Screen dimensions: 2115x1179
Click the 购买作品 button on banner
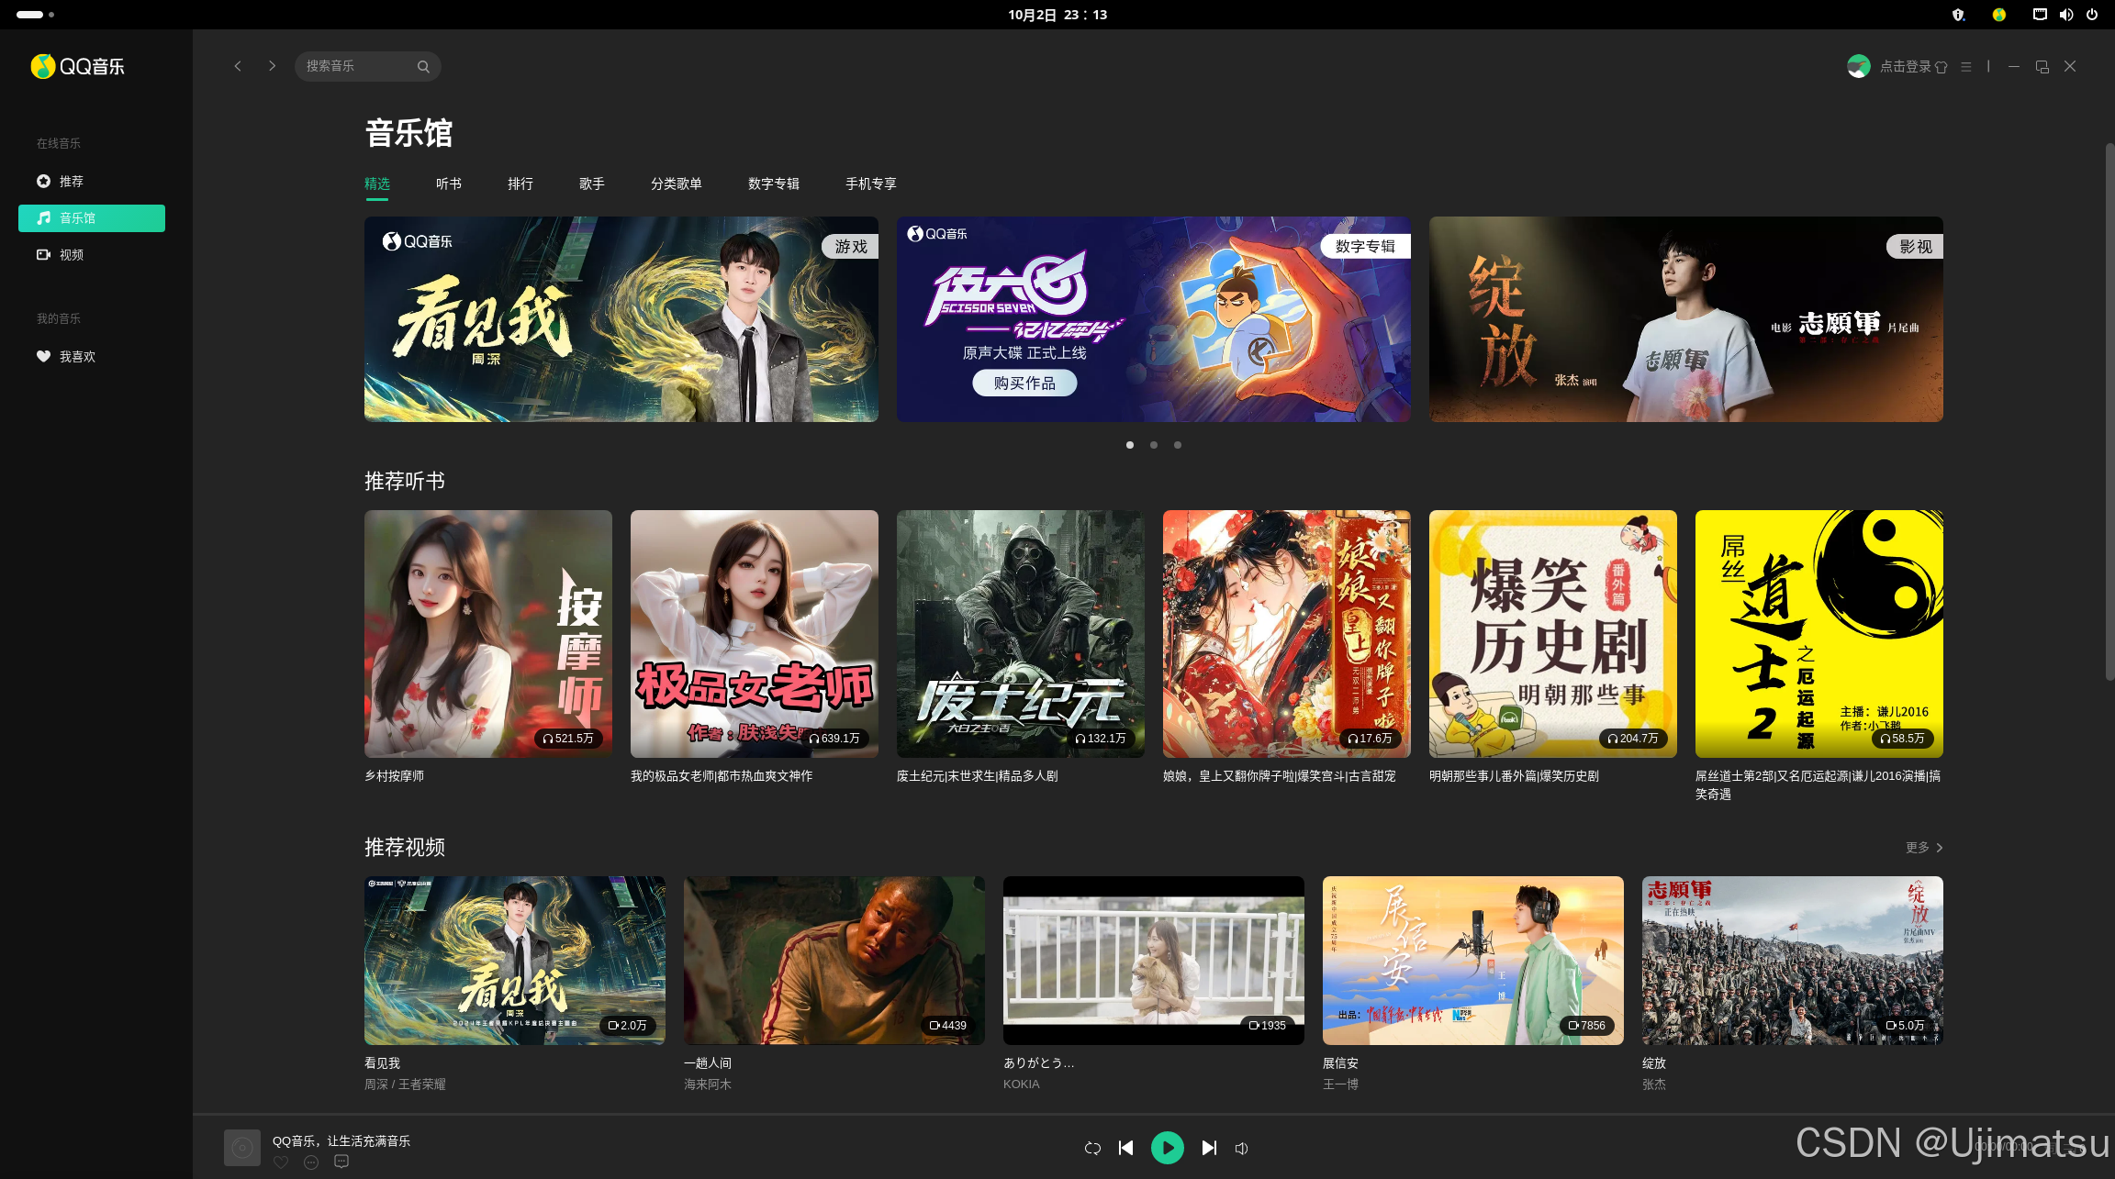pos(1024,383)
